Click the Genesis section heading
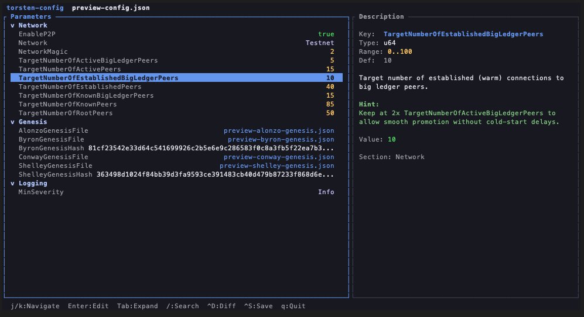 click(x=33, y=122)
